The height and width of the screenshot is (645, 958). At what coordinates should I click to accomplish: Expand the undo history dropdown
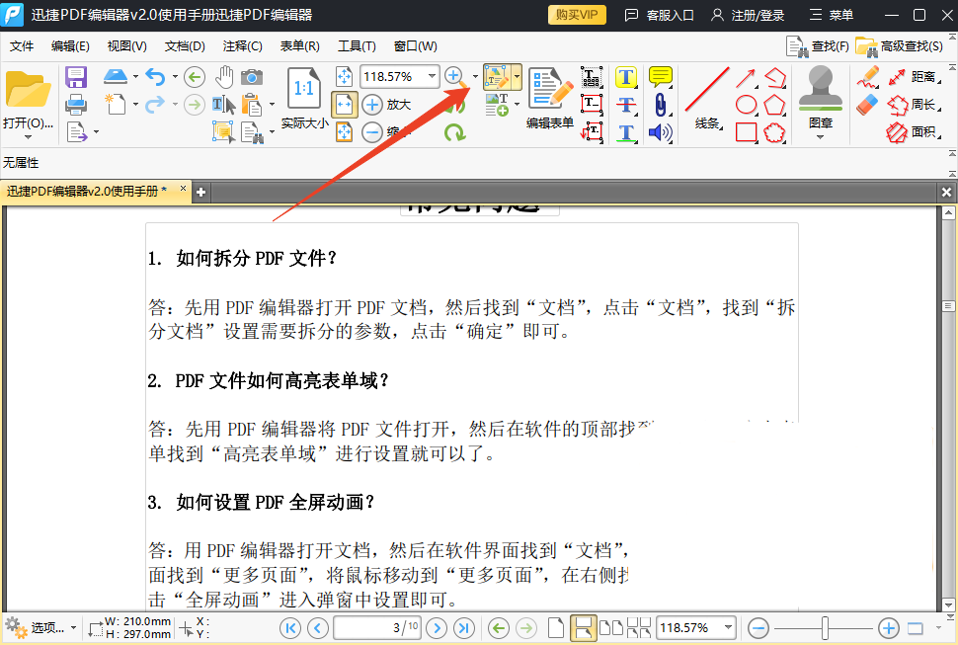tap(175, 77)
